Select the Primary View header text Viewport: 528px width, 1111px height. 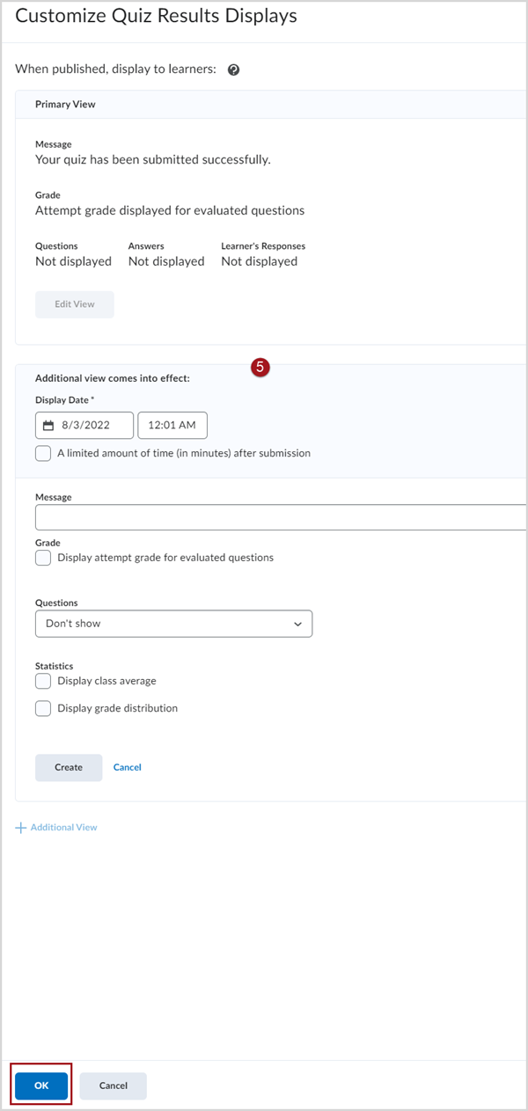tap(65, 104)
